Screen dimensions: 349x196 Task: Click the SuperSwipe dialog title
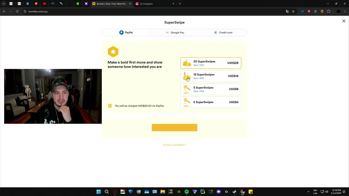point(174,22)
